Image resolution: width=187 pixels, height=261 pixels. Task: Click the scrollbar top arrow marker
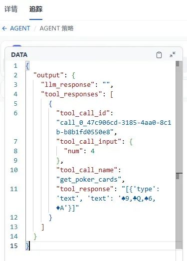pyautogui.click(x=178, y=64)
